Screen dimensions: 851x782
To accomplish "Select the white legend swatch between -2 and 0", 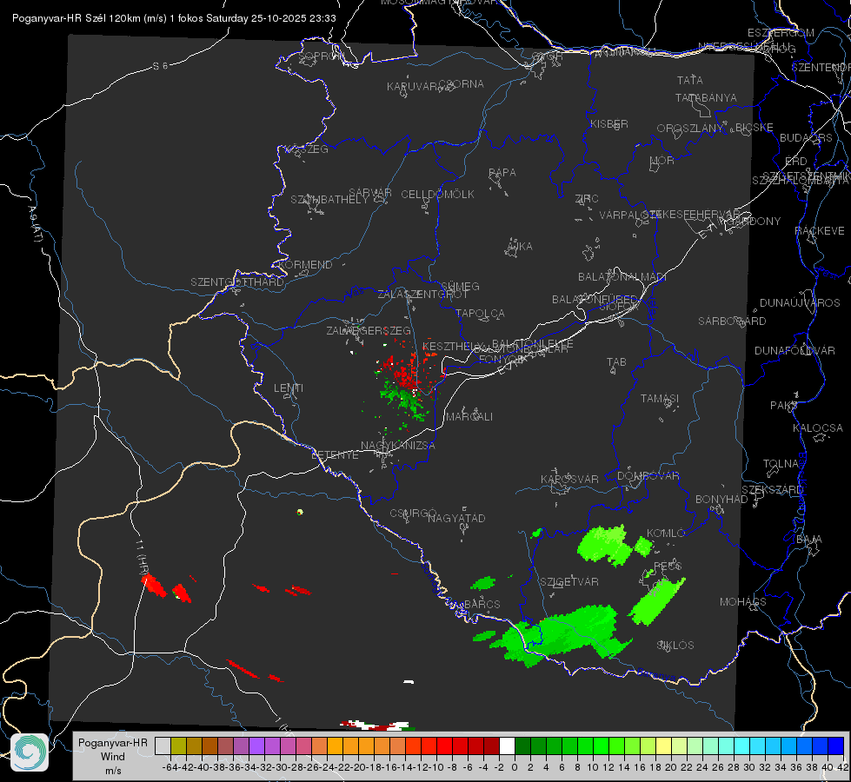I will coord(507,746).
